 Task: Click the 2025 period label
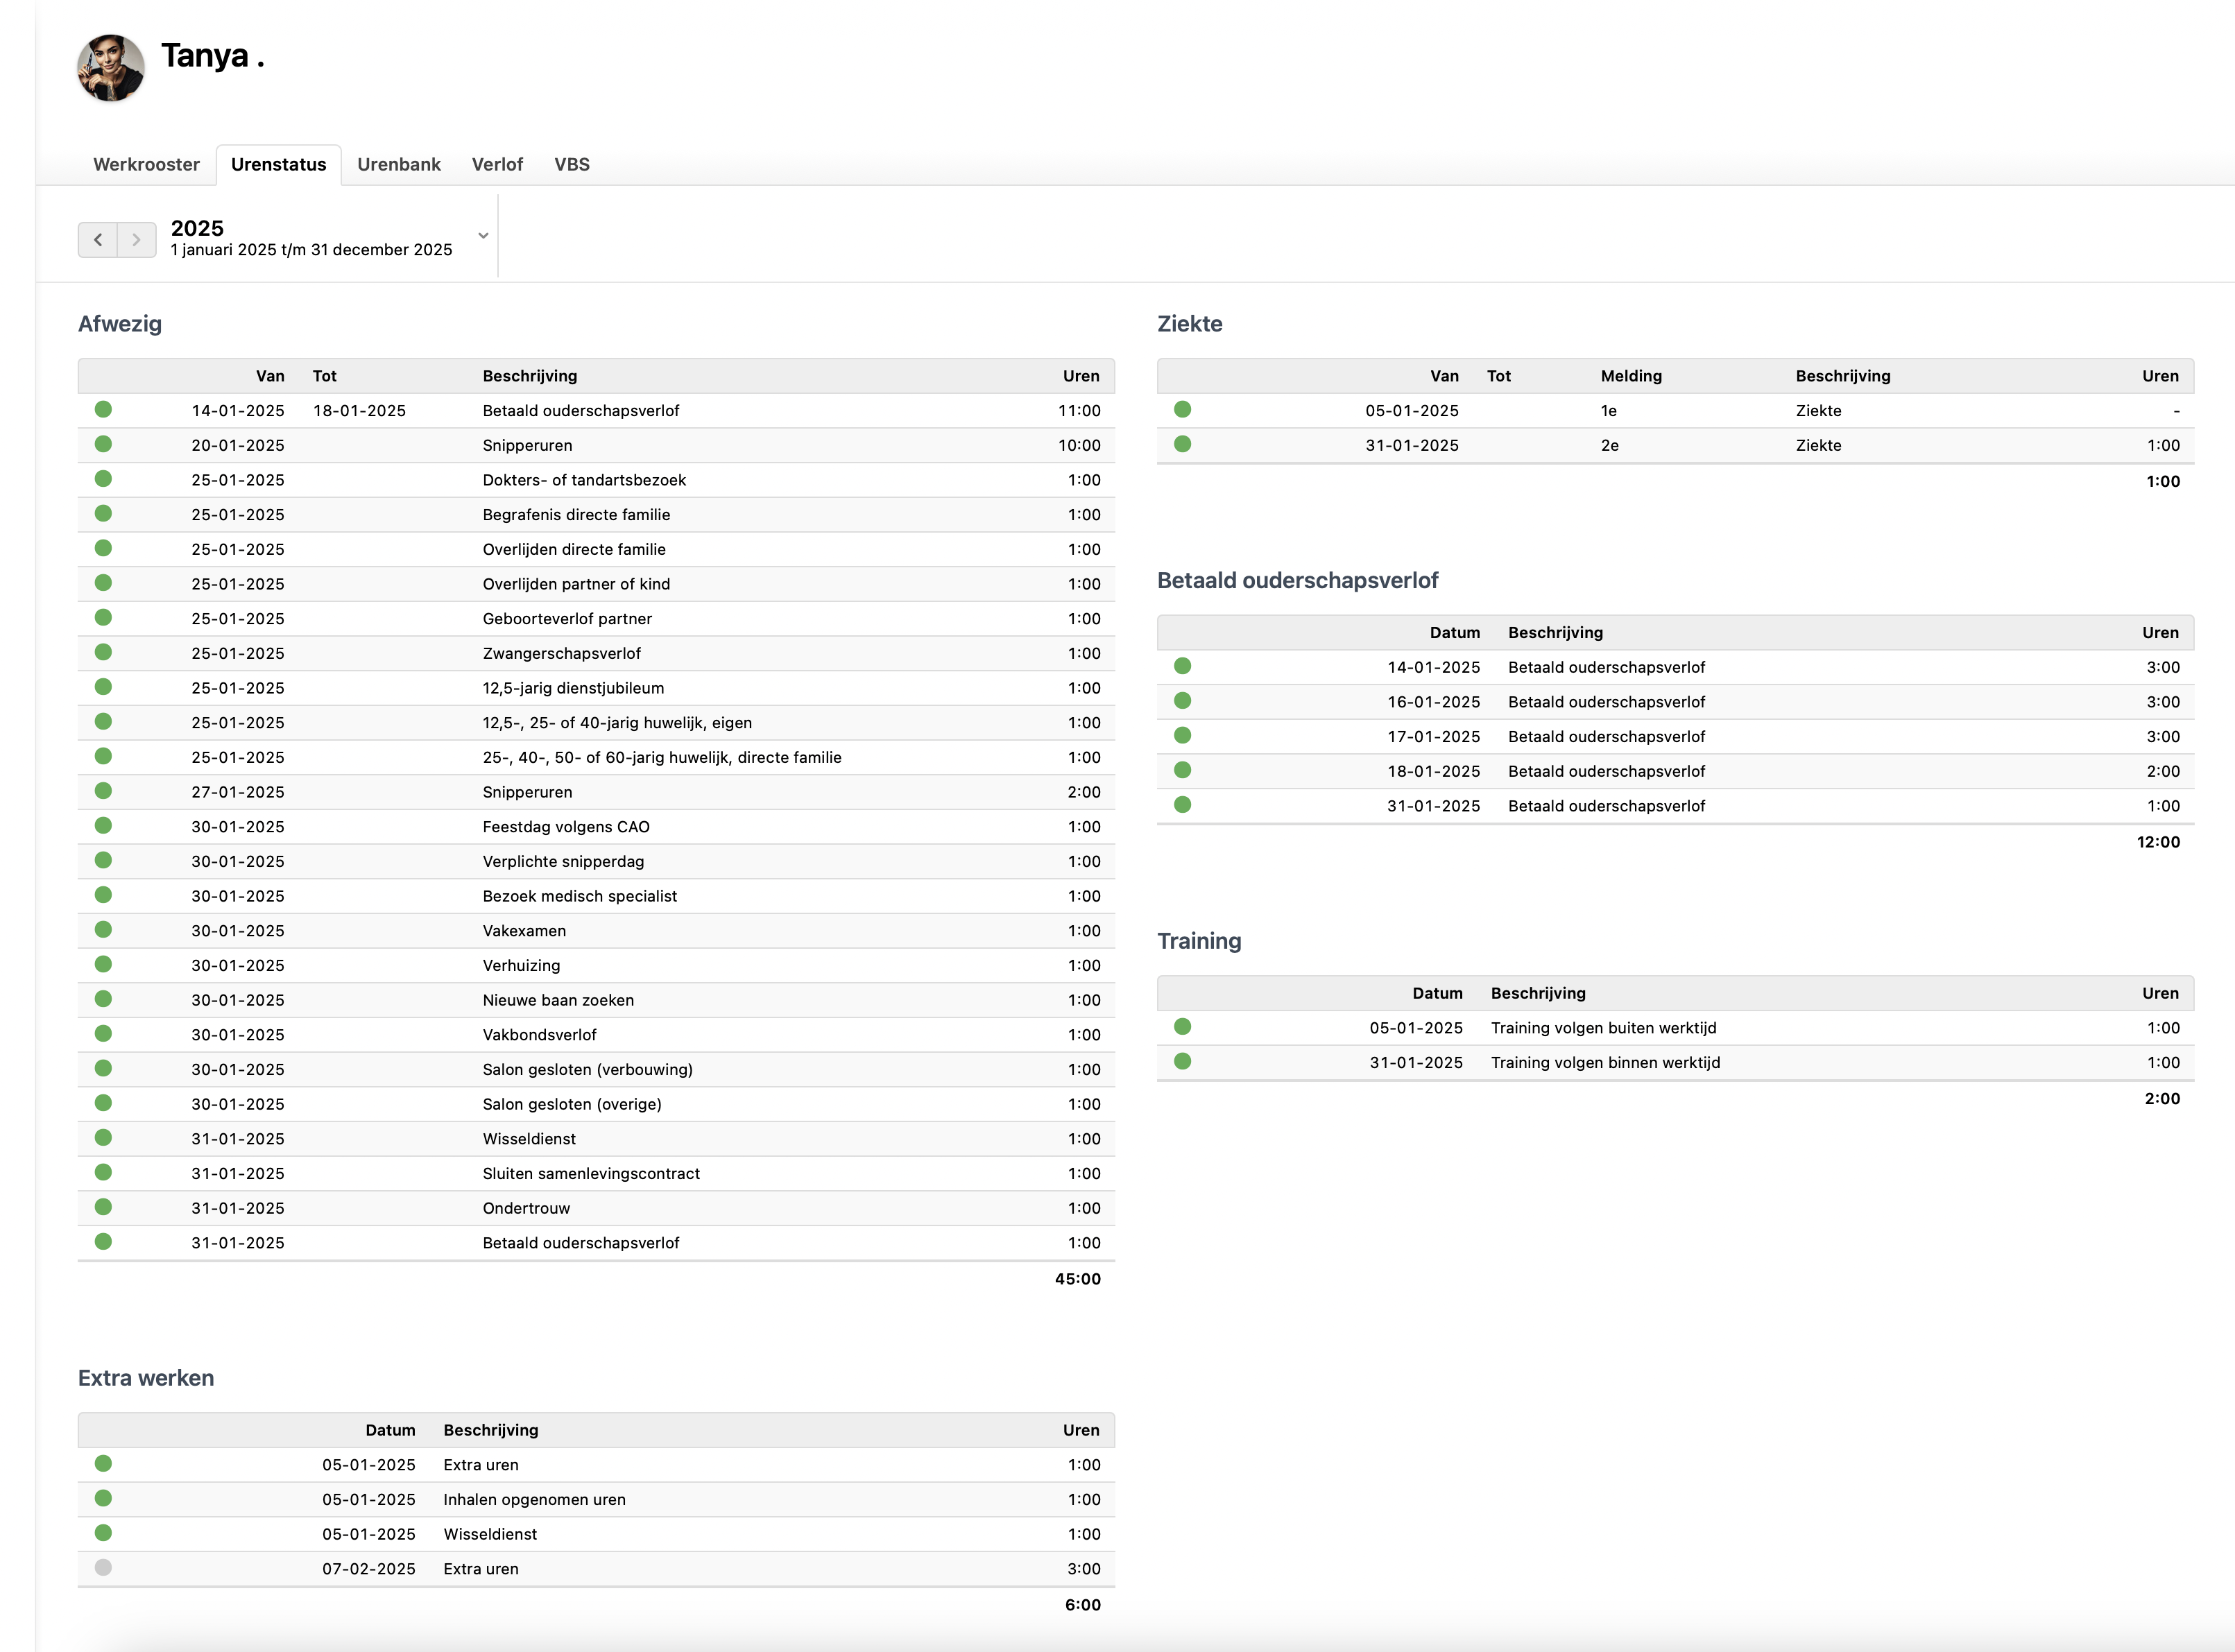(197, 228)
